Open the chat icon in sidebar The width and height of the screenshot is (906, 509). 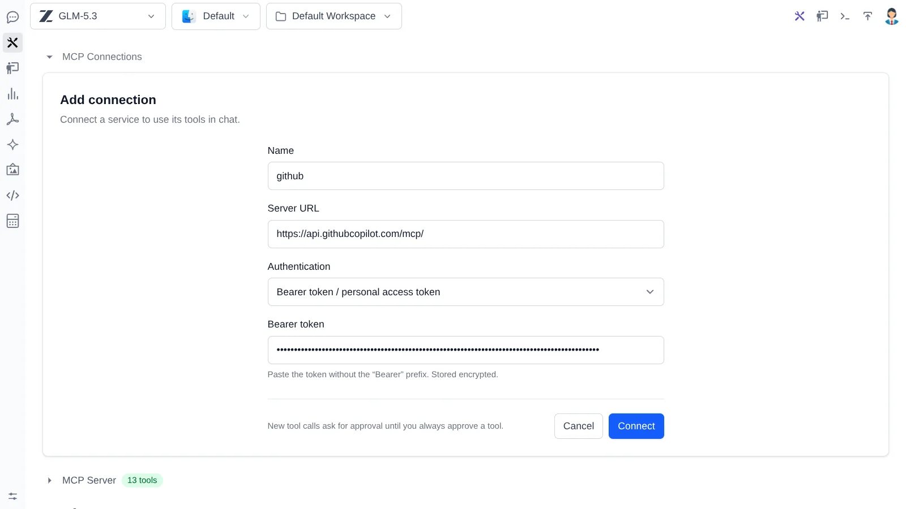point(12,17)
